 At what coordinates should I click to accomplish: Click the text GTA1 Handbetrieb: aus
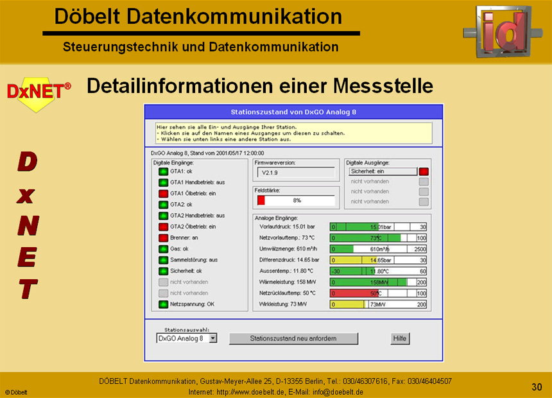click(198, 182)
